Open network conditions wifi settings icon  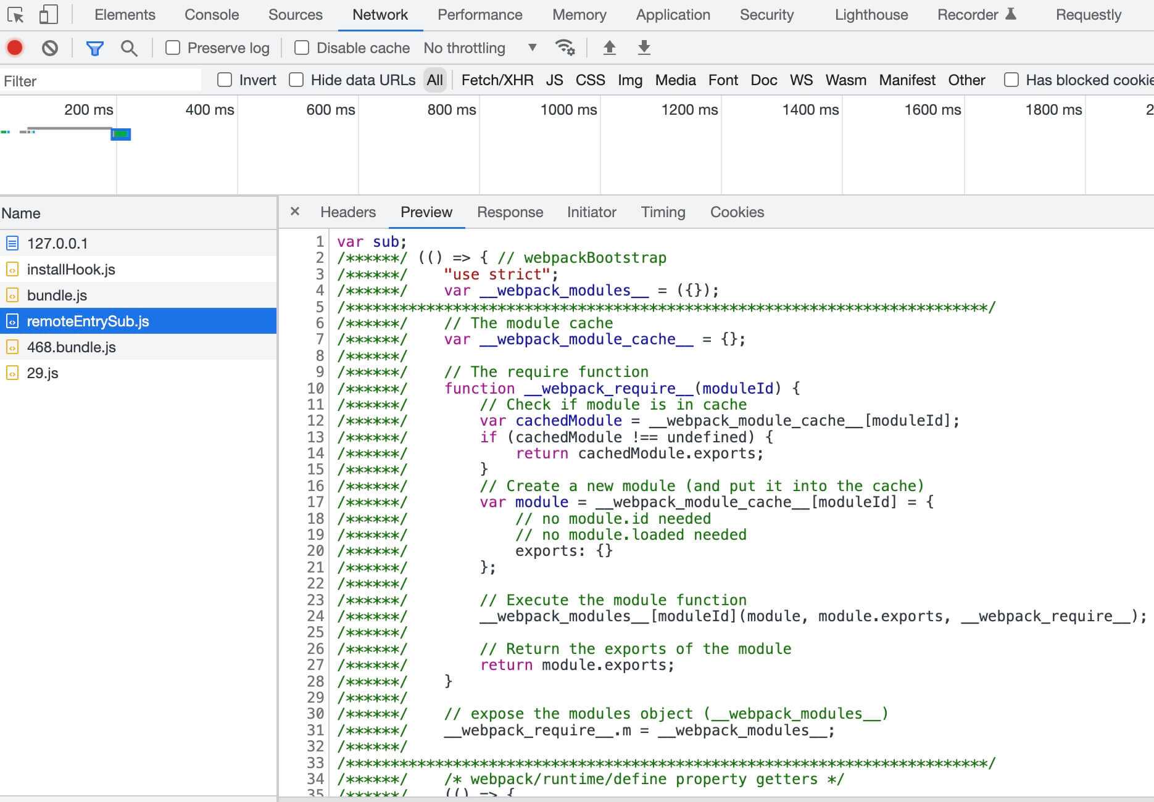[565, 48]
